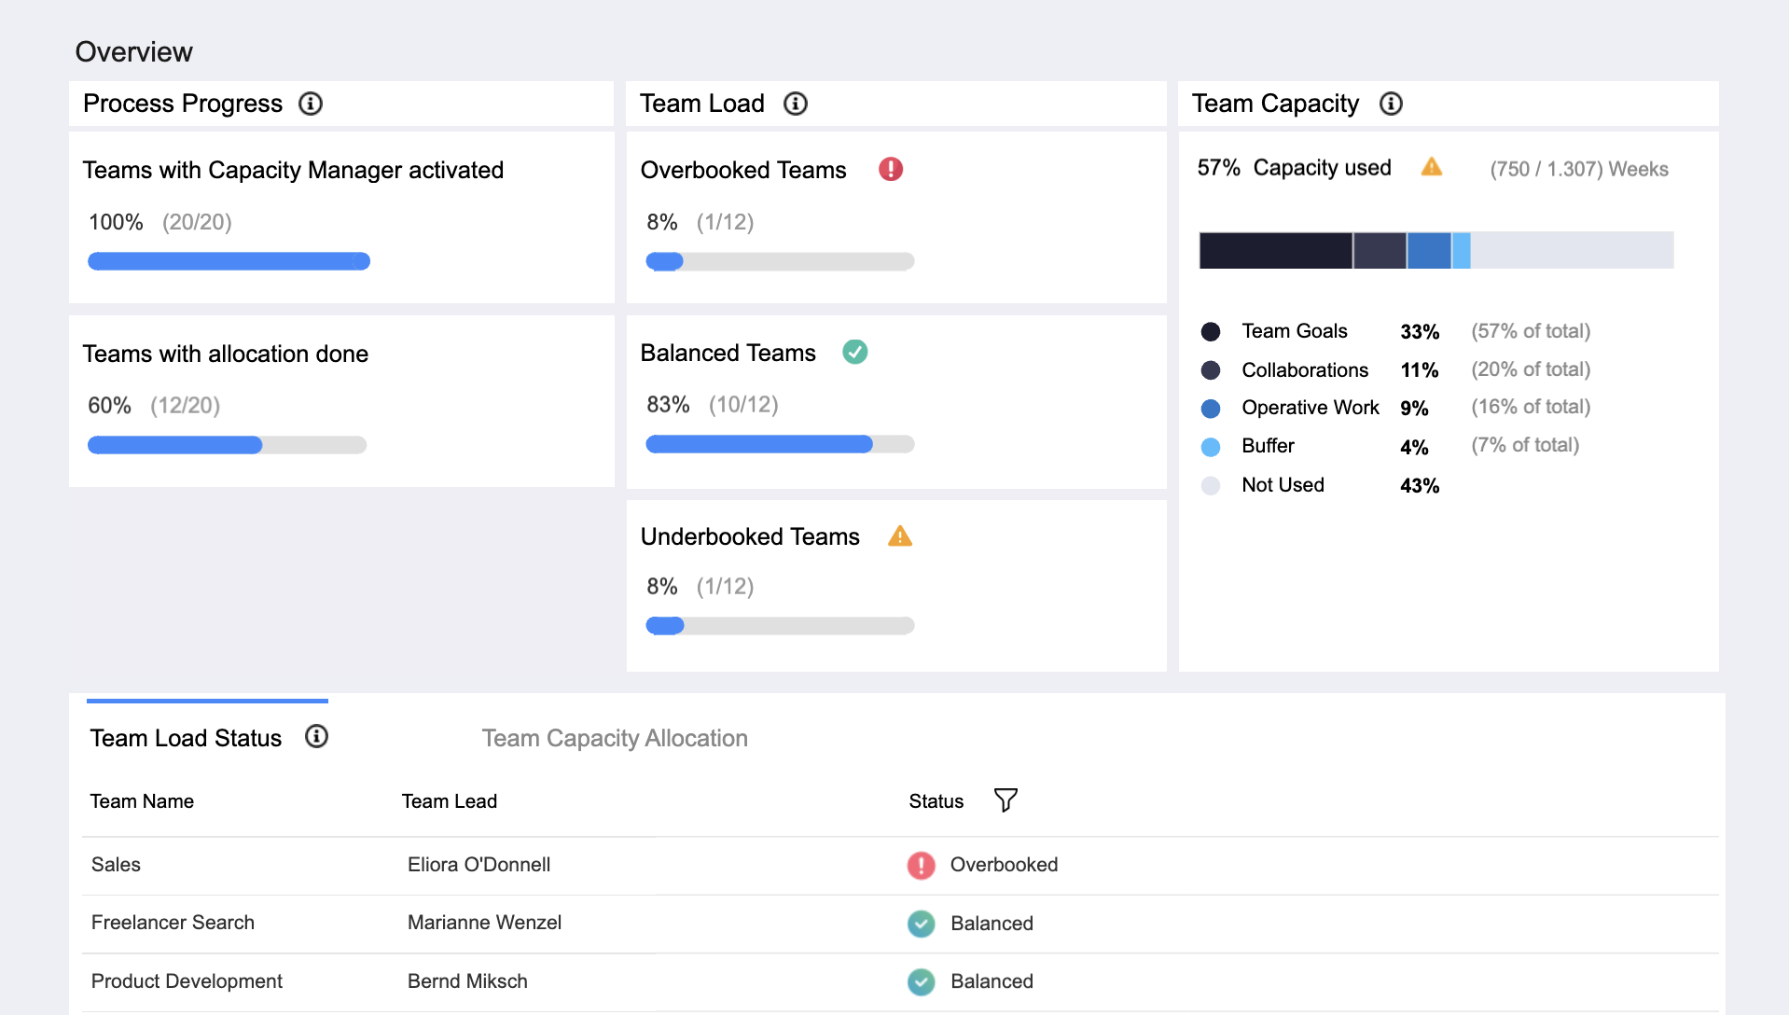Click the Team Lead column header

[x=449, y=801]
